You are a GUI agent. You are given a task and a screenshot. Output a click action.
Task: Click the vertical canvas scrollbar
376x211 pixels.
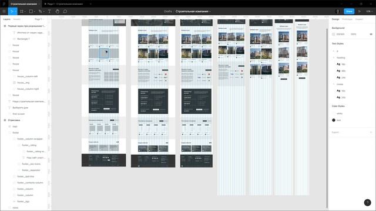[327, 118]
